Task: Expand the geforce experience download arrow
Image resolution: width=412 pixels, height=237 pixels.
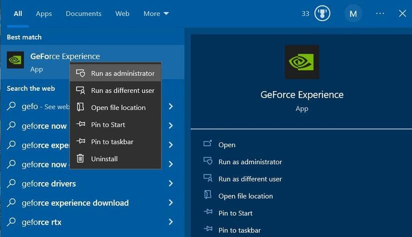Action: pyautogui.click(x=171, y=203)
